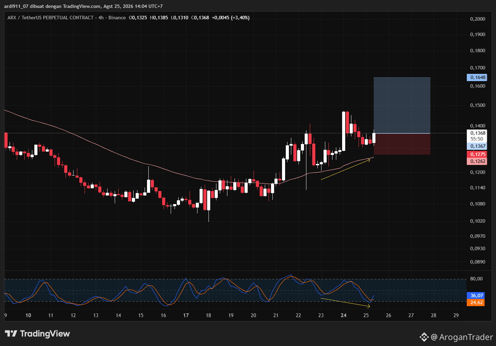Select the red stop-loss zone of position

coord(402,144)
